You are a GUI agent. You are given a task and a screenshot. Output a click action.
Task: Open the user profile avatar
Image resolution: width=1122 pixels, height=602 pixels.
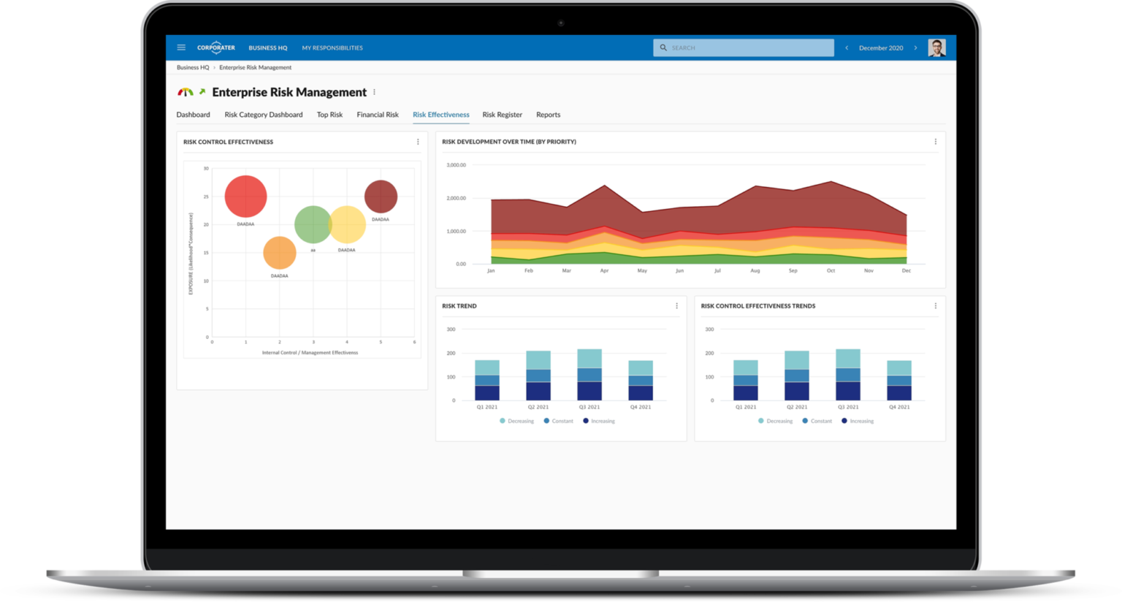click(937, 47)
